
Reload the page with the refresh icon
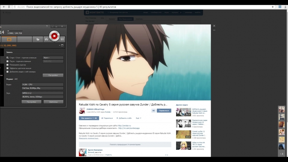(14, 7)
